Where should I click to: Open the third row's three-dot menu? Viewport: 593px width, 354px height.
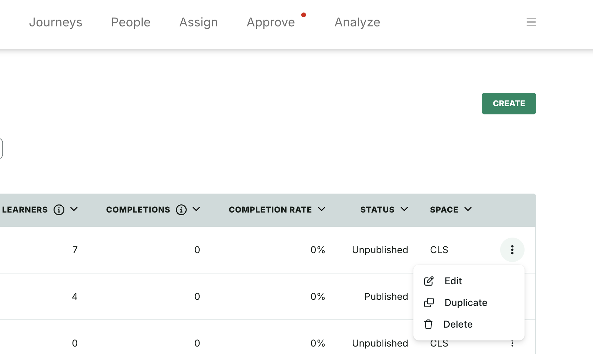tap(512, 343)
